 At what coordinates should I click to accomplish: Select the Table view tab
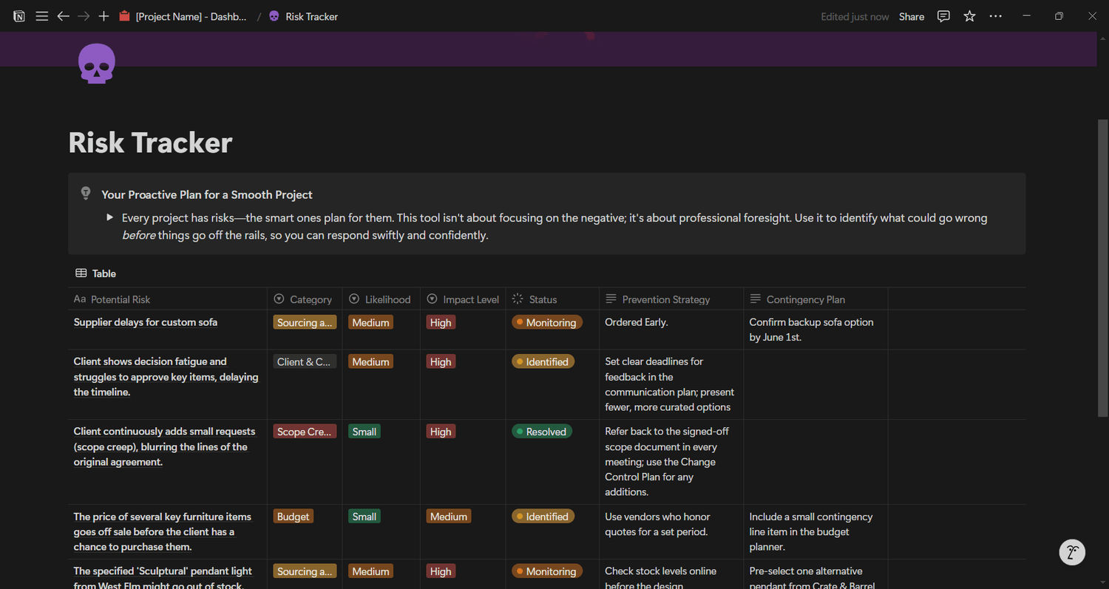click(96, 273)
